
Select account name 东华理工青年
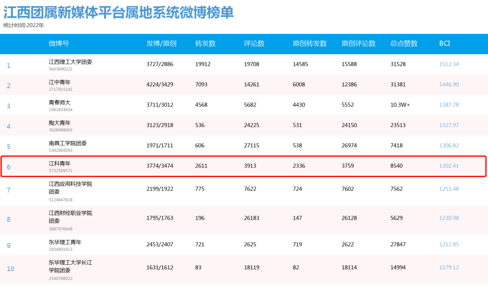coord(65,242)
